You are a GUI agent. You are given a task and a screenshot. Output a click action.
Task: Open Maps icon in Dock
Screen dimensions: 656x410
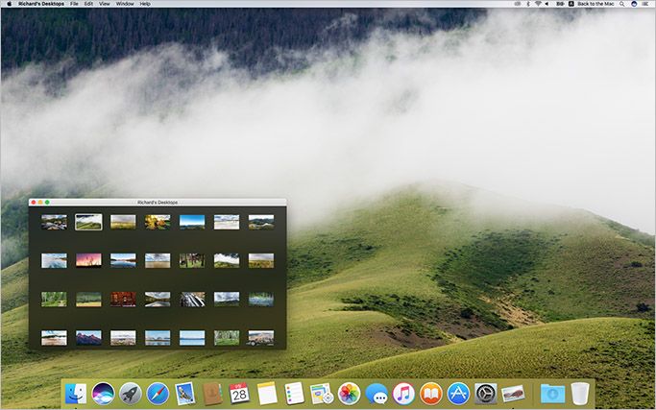322,394
